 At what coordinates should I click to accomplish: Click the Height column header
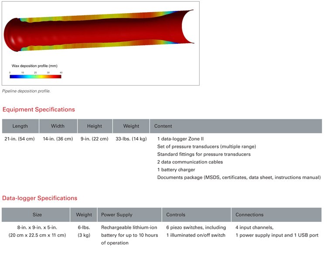click(95, 126)
